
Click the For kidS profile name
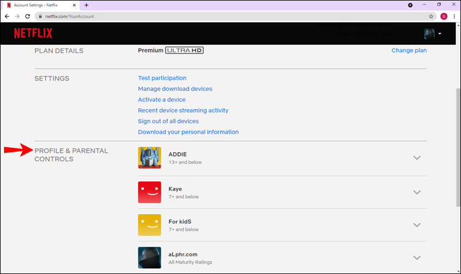pyautogui.click(x=180, y=222)
